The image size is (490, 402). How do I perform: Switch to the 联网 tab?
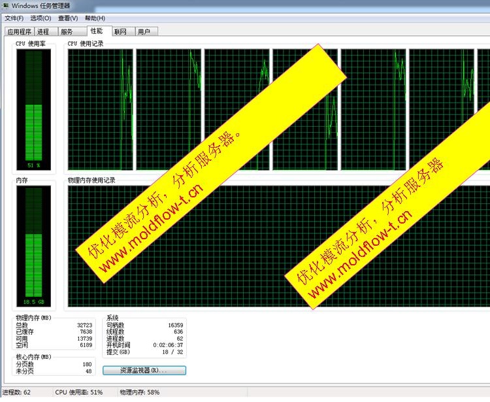(x=123, y=31)
